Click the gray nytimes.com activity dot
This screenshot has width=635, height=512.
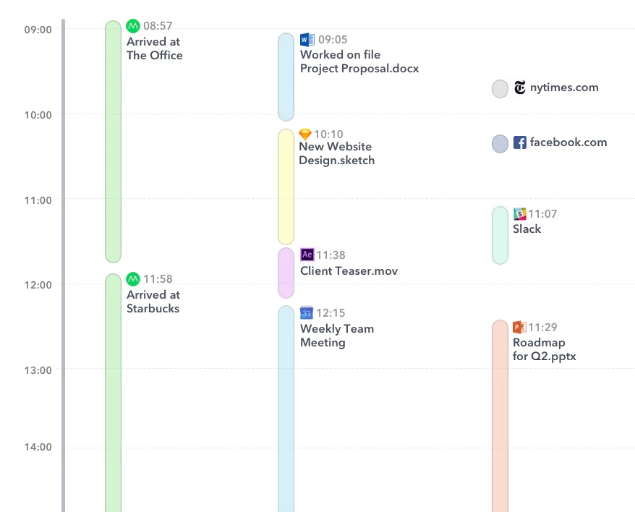500,89
